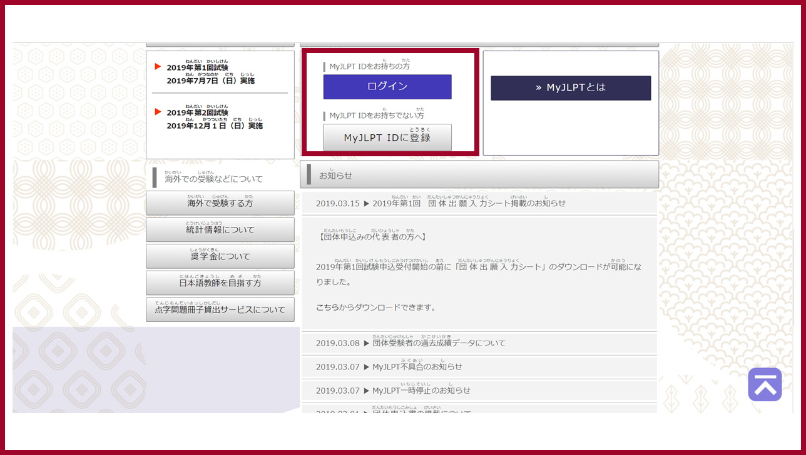Click red arrow beside 2019年第2回試験
This screenshot has width=806, height=455.
[x=158, y=112]
